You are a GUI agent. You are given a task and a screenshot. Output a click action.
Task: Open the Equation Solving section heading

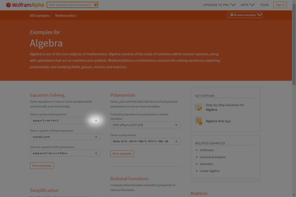(47, 95)
